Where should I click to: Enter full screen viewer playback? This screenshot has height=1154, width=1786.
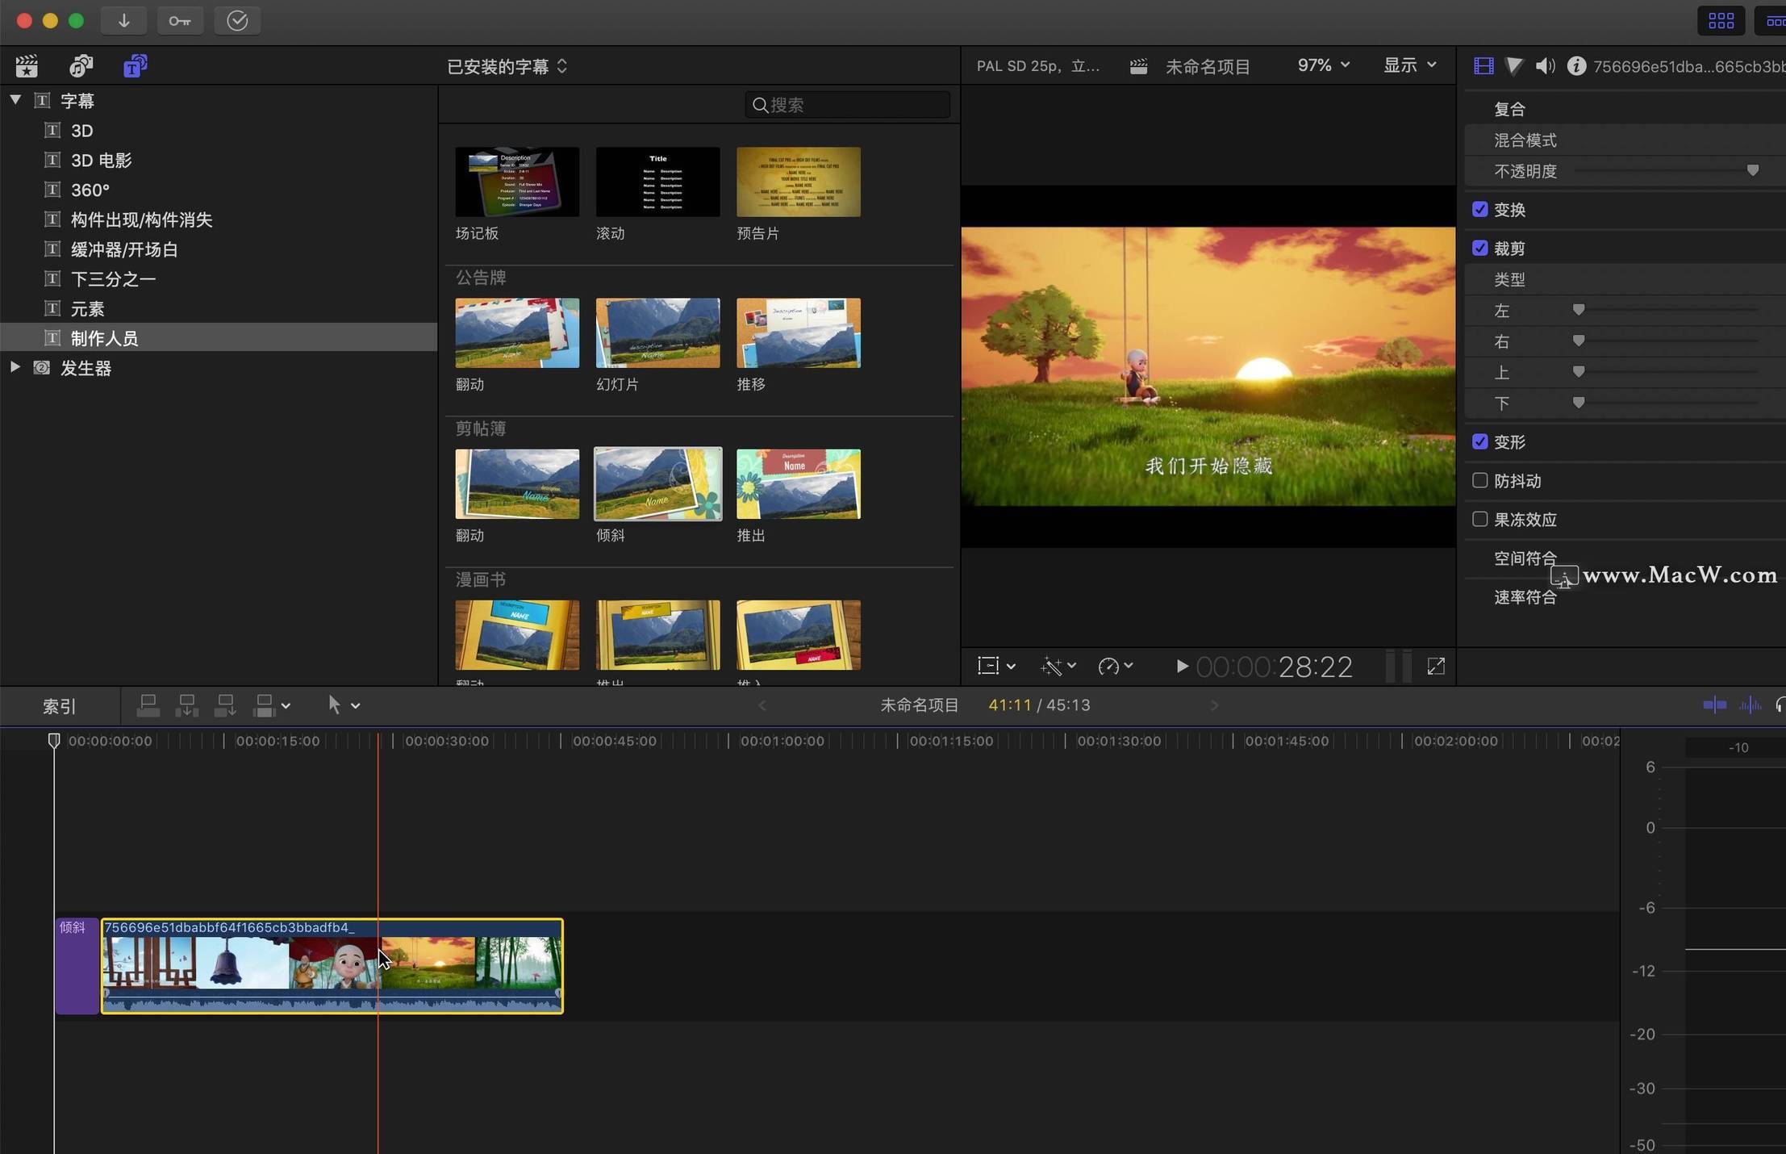pyautogui.click(x=1436, y=667)
